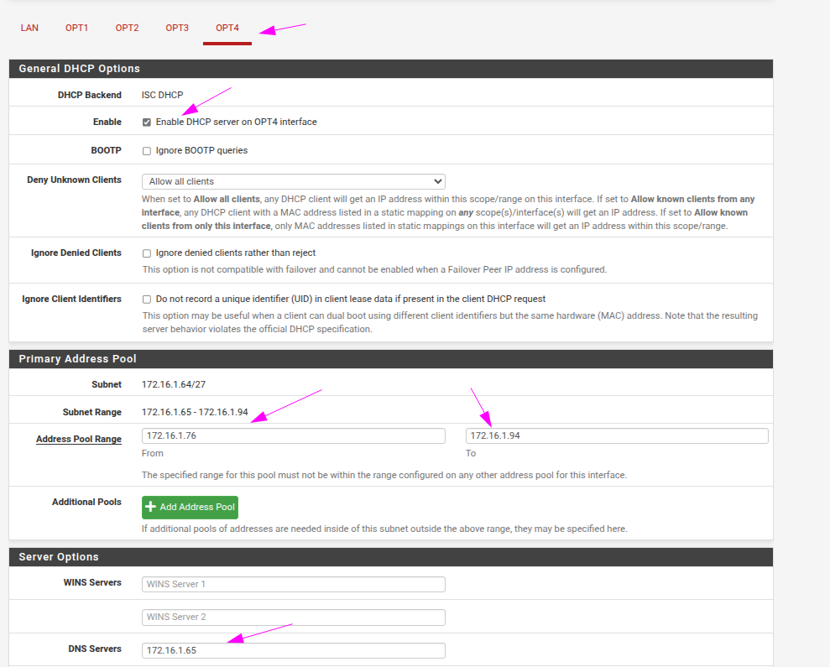Click the active OPT4 tab
The height and width of the screenshot is (667, 830).
click(227, 29)
